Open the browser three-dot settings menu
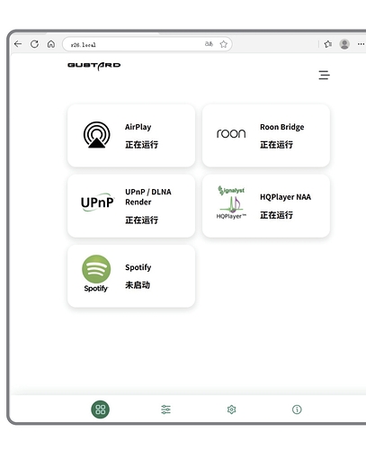Image resolution: width=366 pixels, height=450 pixels. 361,44
